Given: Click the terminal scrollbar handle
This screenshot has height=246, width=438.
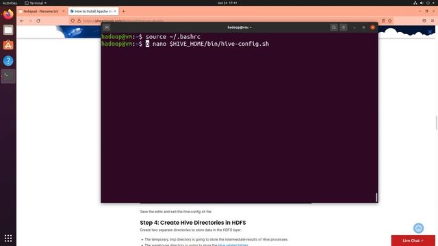Looking at the screenshot, I should [x=376, y=197].
